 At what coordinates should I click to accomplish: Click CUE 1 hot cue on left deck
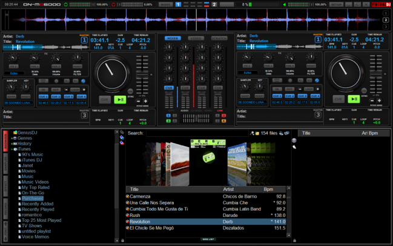point(43,96)
